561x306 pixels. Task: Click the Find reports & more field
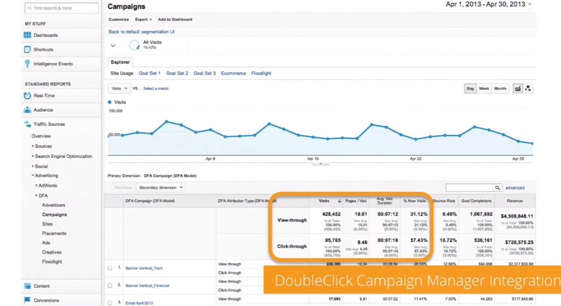click(62, 8)
